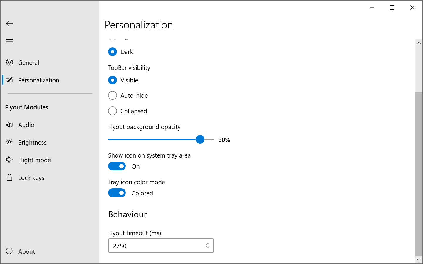423x264 pixels.
Task: Select Auto-hide for TopBar visibility
Action: [x=113, y=95]
